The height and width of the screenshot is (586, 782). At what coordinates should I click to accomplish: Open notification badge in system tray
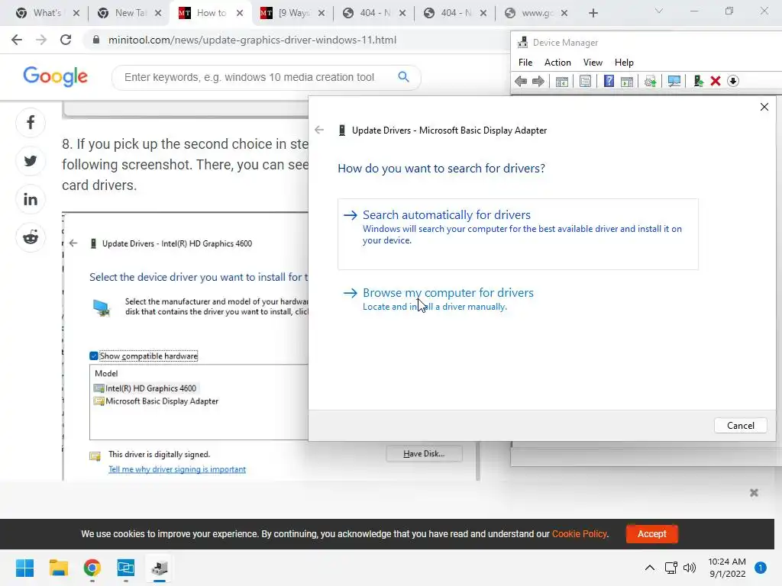click(761, 568)
